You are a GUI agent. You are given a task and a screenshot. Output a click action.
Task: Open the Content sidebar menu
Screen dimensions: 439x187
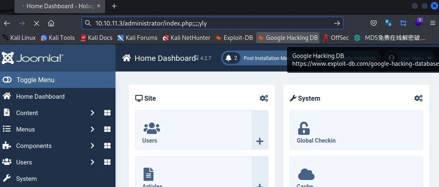[x=27, y=113]
